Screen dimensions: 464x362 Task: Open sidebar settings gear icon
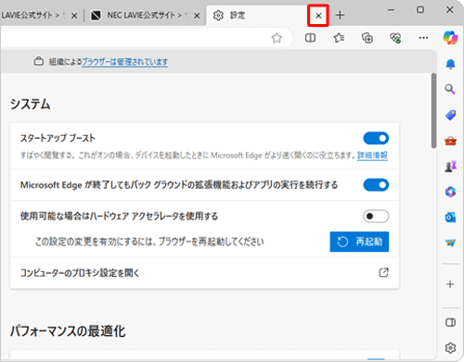[450, 348]
